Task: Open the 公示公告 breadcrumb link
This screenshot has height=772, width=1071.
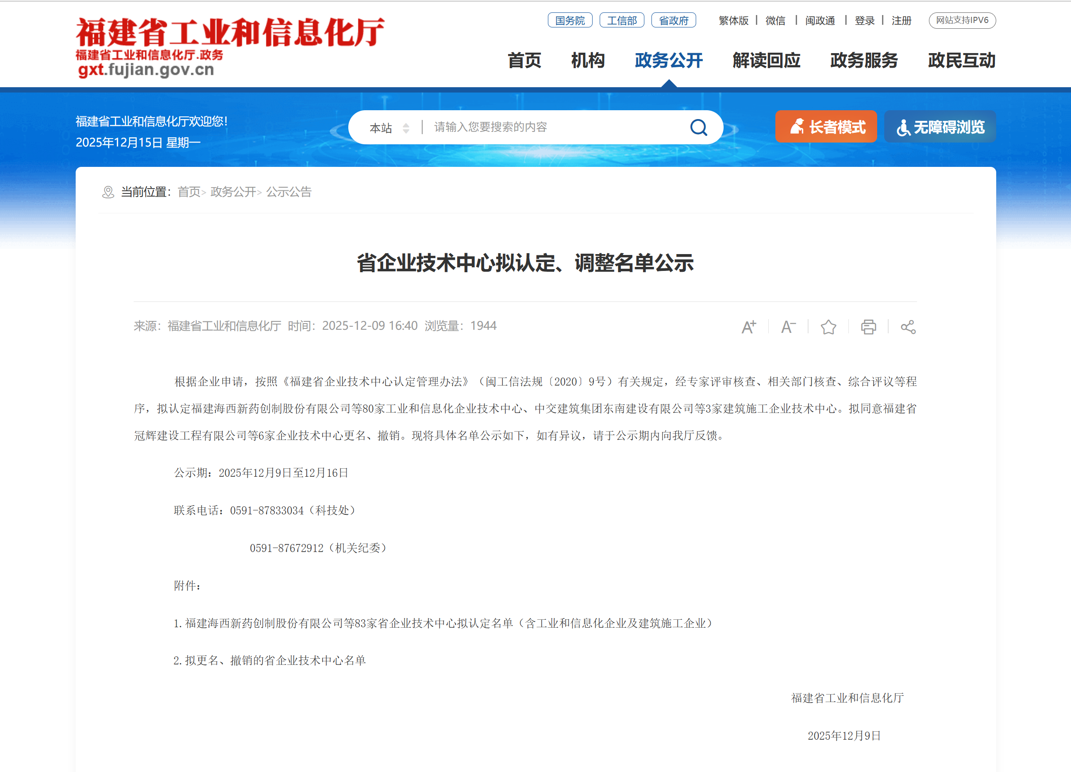Action: [289, 192]
